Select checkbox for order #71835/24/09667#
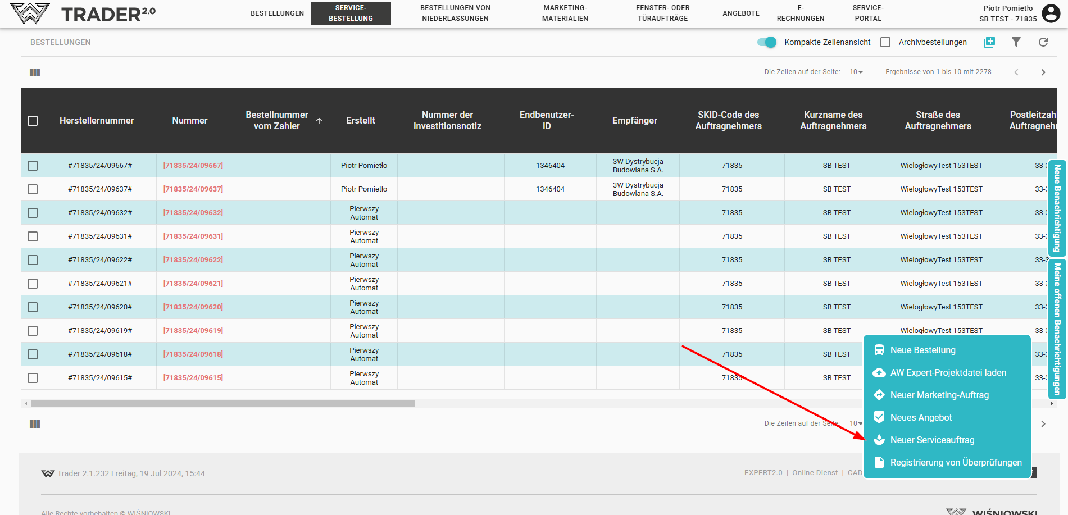The image size is (1068, 515). (x=33, y=166)
